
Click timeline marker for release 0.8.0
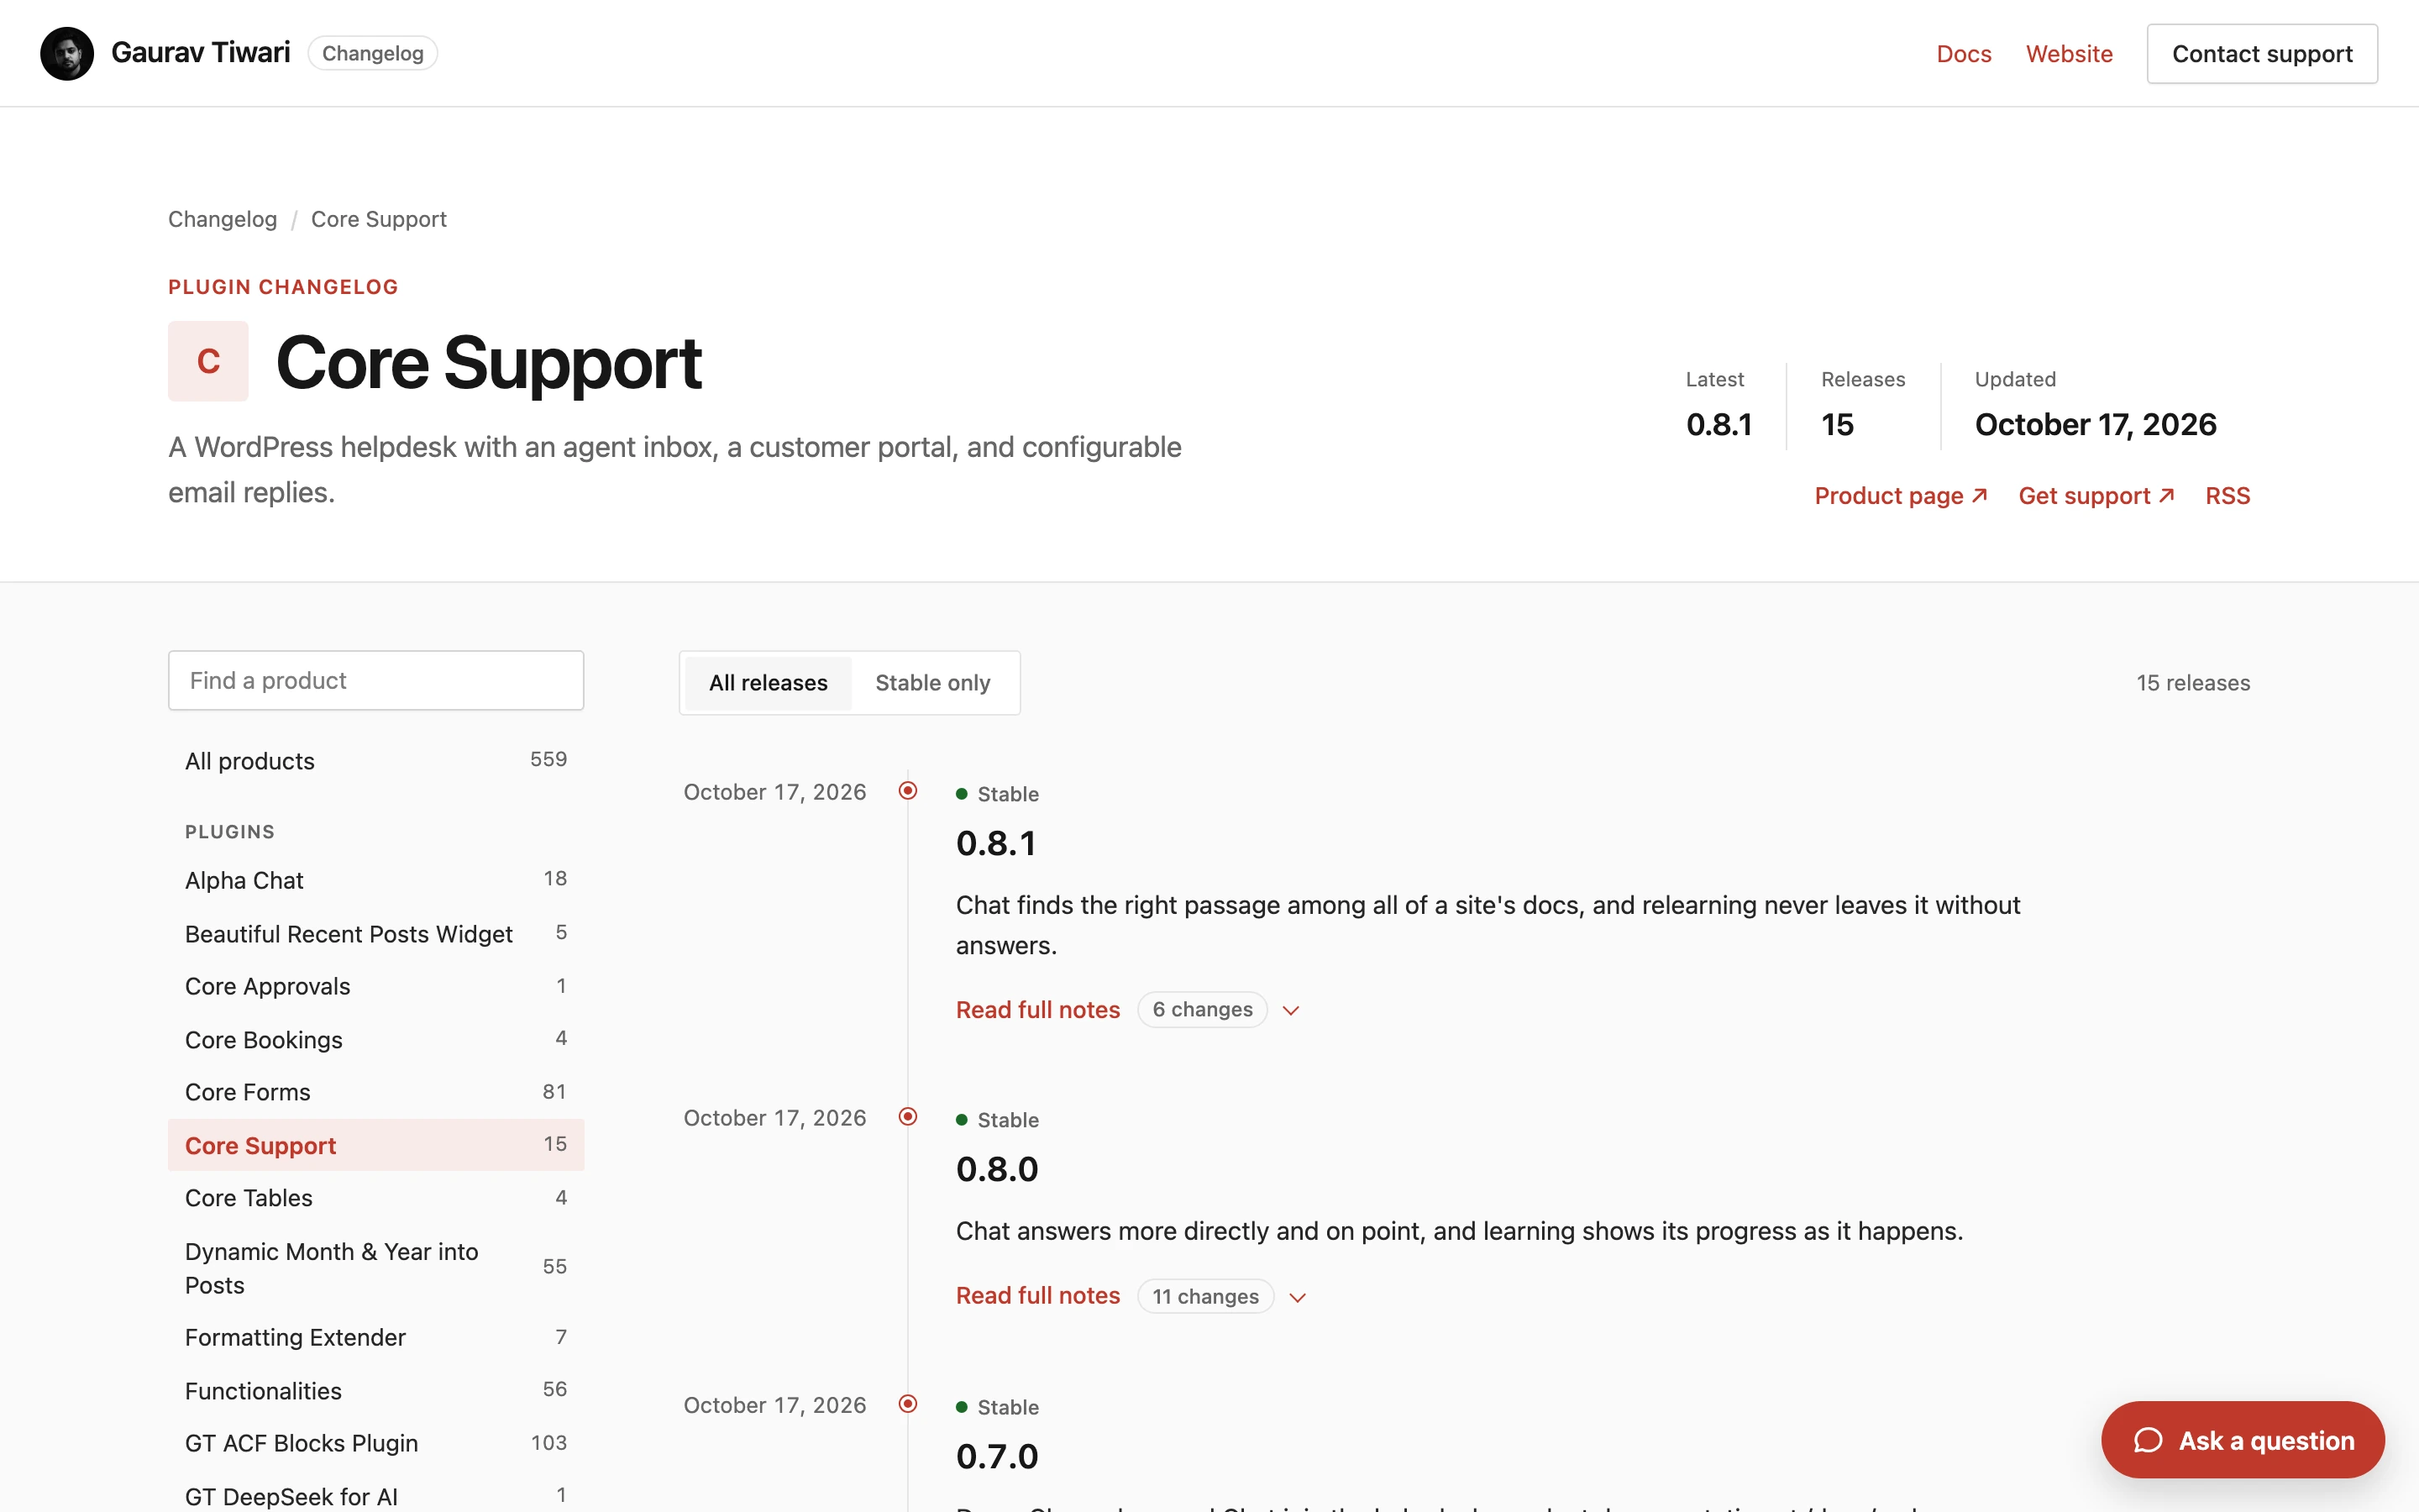(x=908, y=1116)
